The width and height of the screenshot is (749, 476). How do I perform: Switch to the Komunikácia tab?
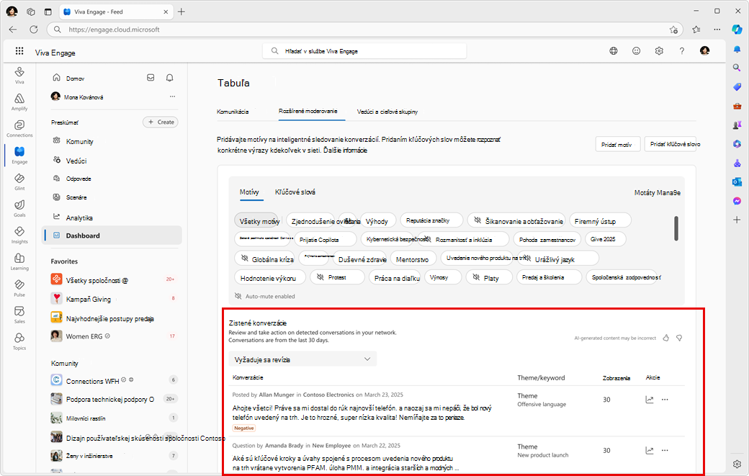click(x=233, y=112)
